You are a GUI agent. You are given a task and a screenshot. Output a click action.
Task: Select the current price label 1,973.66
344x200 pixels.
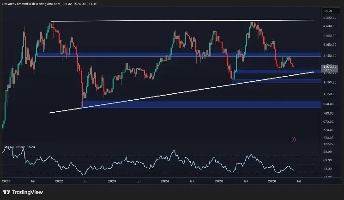point(330,67)
